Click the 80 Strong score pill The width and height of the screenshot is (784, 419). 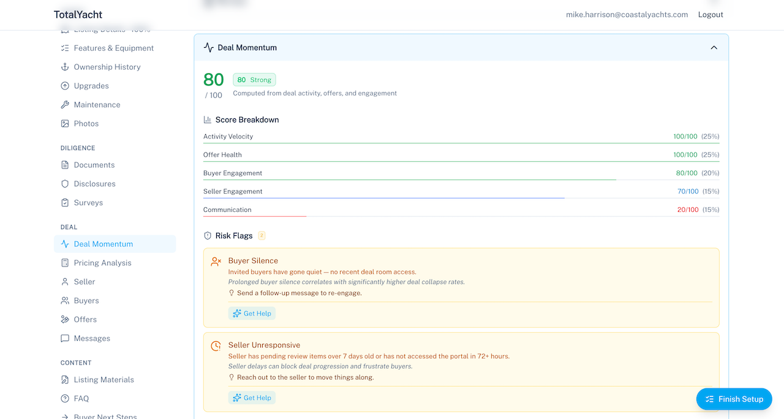[x=254, y=80]
